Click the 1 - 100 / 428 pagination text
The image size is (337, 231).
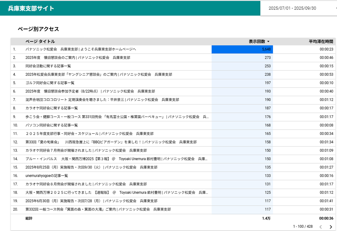click(x=303, y=227)
